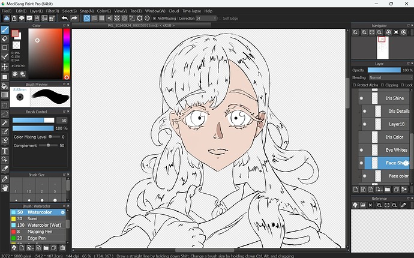Click the brush size input showing 50
Image resolution: width=414 pixels, height=258 pixels.
tap(62, 121)
